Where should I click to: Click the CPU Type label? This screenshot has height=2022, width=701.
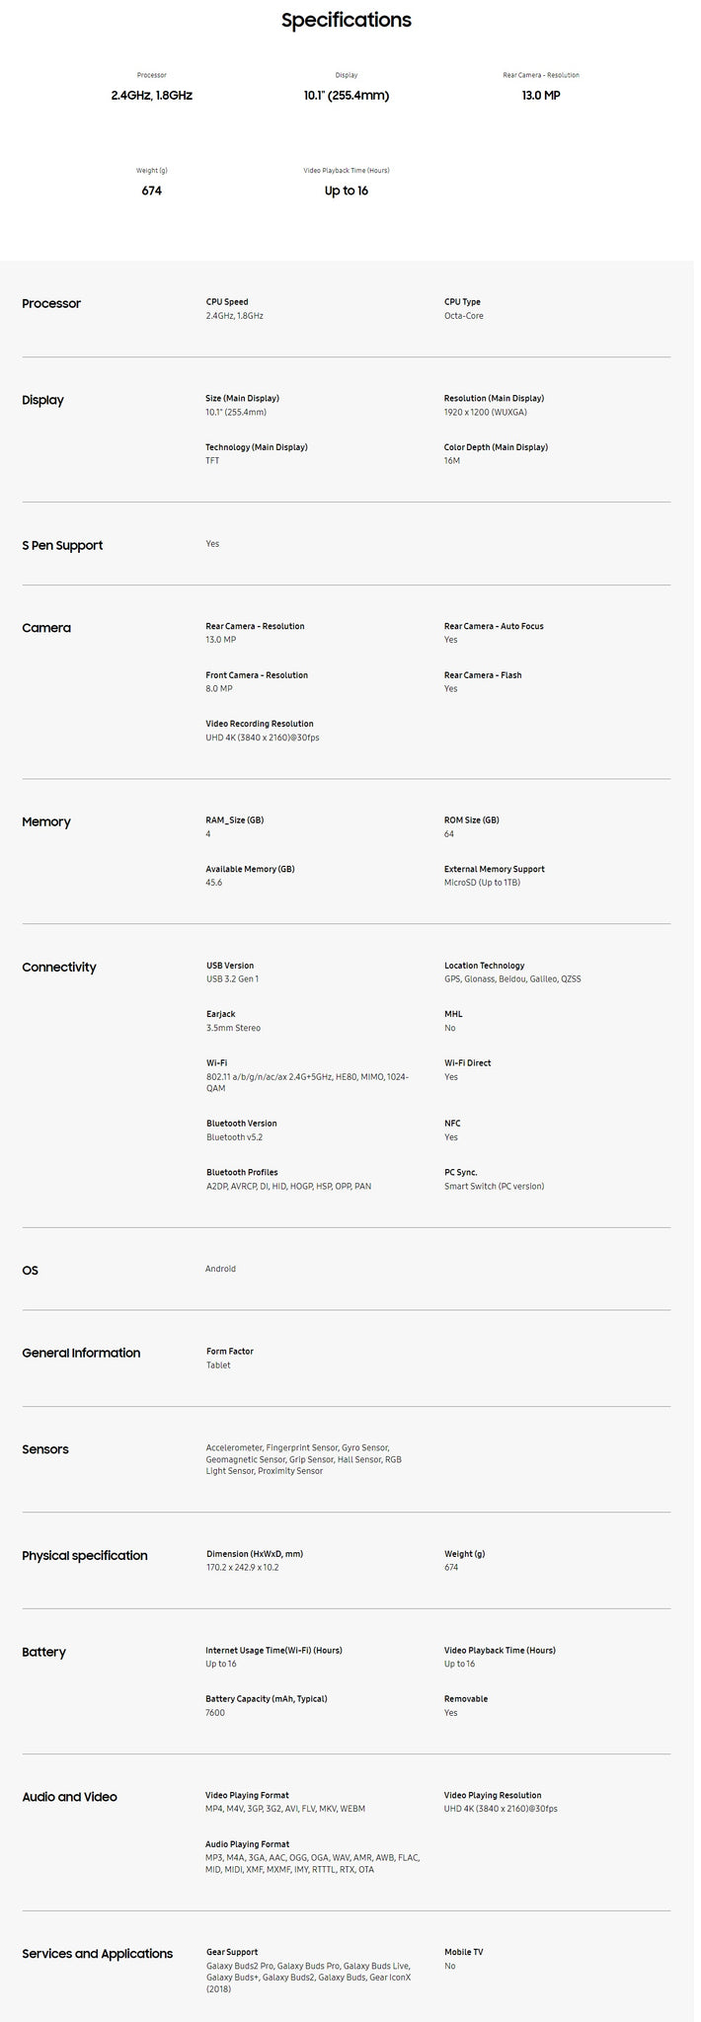462,302
